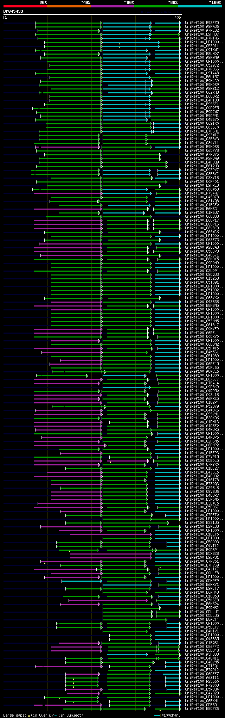Select the UniRef100_Q84Y11 label

coord(202,143)
